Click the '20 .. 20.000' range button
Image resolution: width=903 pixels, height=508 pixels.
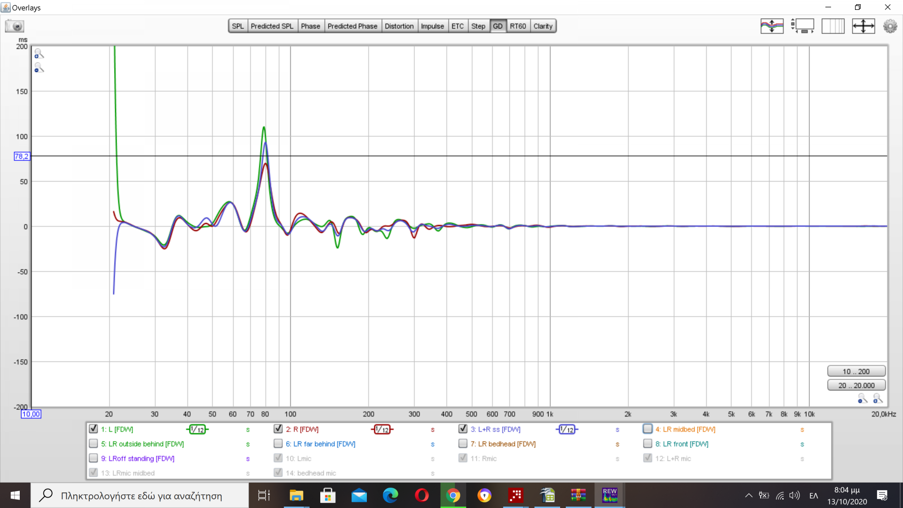click(x=856, y=385)
